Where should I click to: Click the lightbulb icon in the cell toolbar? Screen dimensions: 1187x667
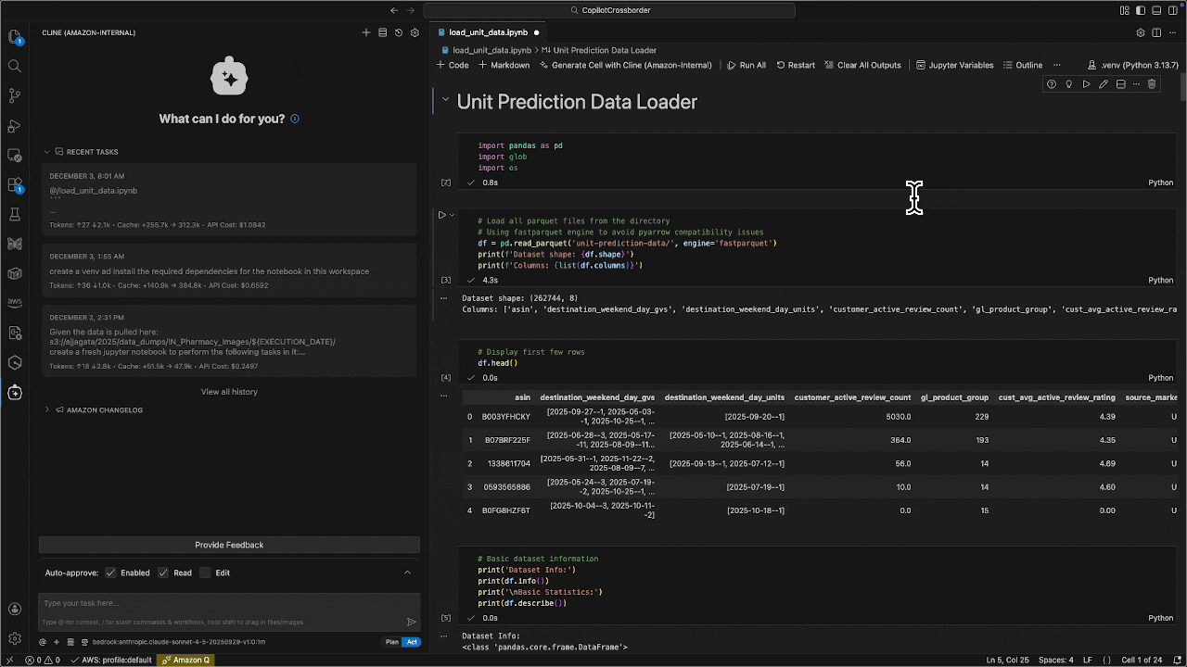click(x=1067, y=83)
